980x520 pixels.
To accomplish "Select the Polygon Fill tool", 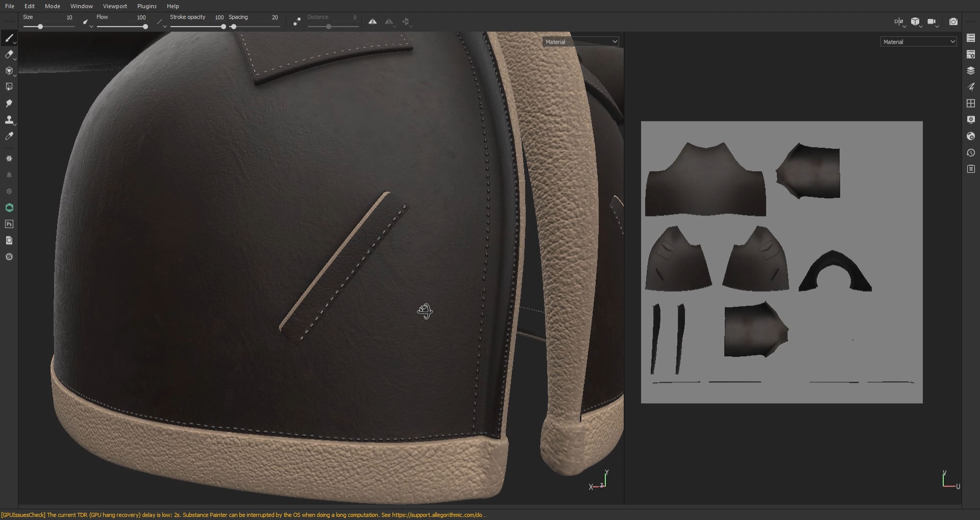I will (9, 87).
